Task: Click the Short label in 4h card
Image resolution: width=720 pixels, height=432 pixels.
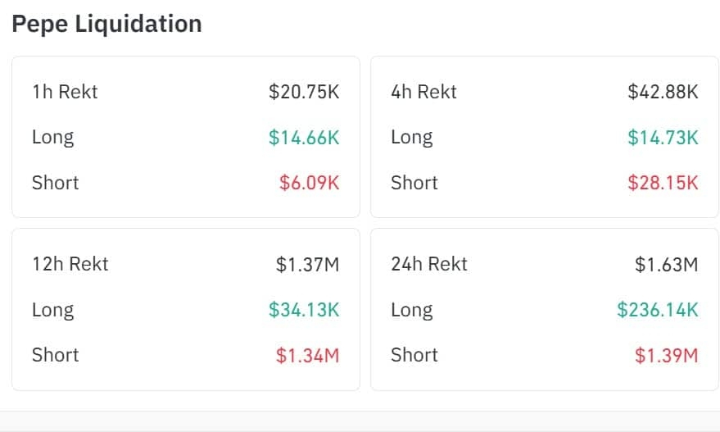Action: [414, 182]
